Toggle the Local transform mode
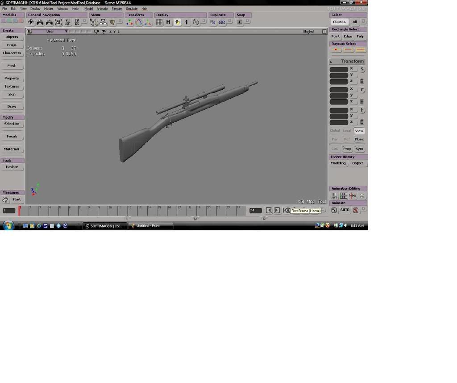457x383 pixels. pos(347,131)
